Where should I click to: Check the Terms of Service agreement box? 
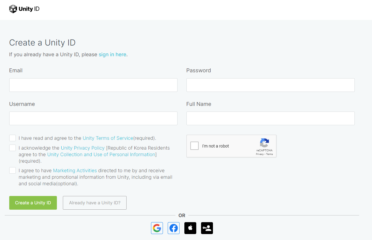click(13, 138)
